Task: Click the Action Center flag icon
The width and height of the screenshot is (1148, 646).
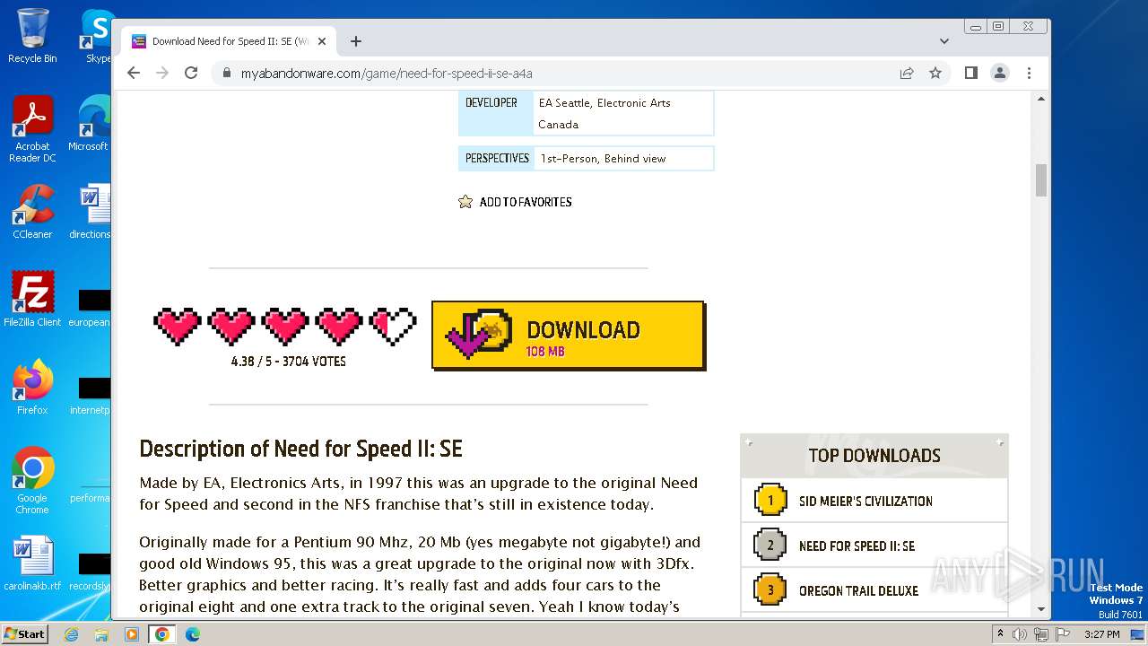Action: [x=1062, y=634]
